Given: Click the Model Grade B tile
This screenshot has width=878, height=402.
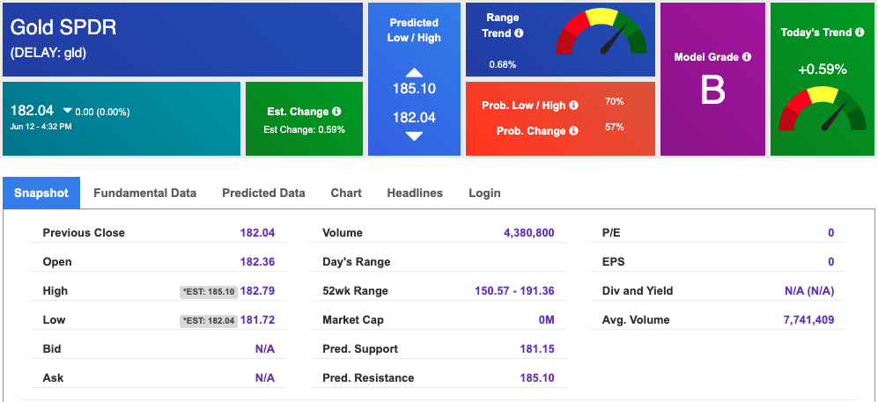Looking at the screenshot, I should click(x=712, y=79).
